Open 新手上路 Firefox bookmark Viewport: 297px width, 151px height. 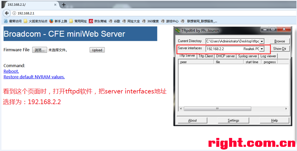58,21
